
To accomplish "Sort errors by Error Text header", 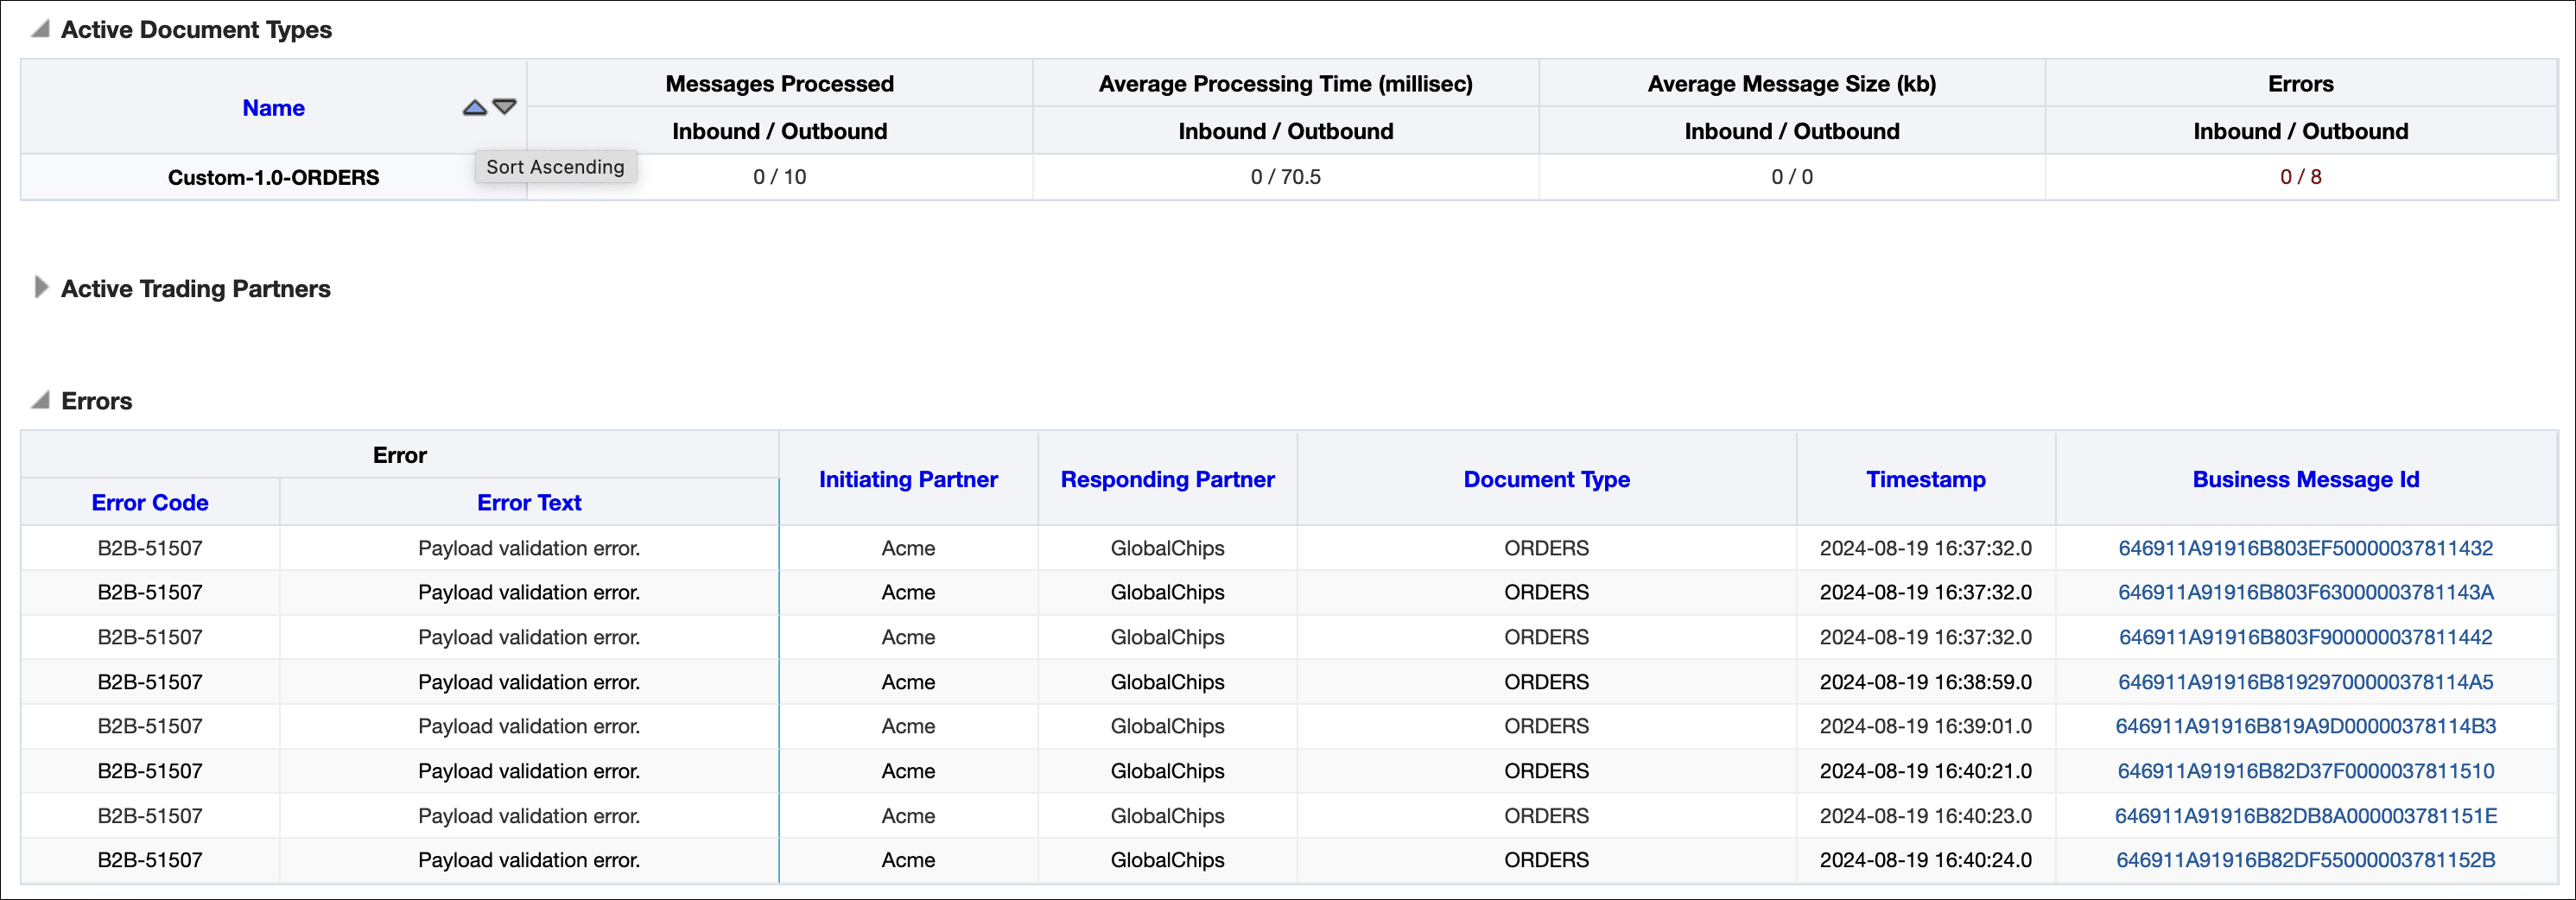I will coord(529,503).
